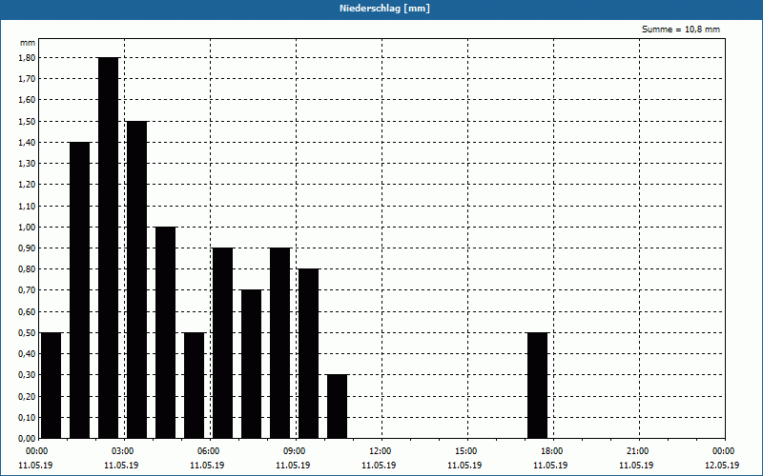The height and width of the screenshot is (476, 763).
Task: Click the 09:00 time axis label
Action: (x=294, y=451)
